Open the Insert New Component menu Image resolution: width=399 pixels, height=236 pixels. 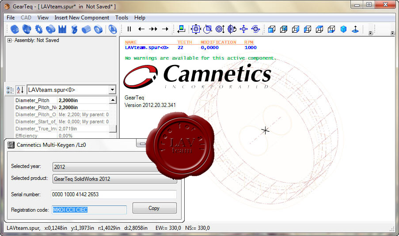pos(82,18)
